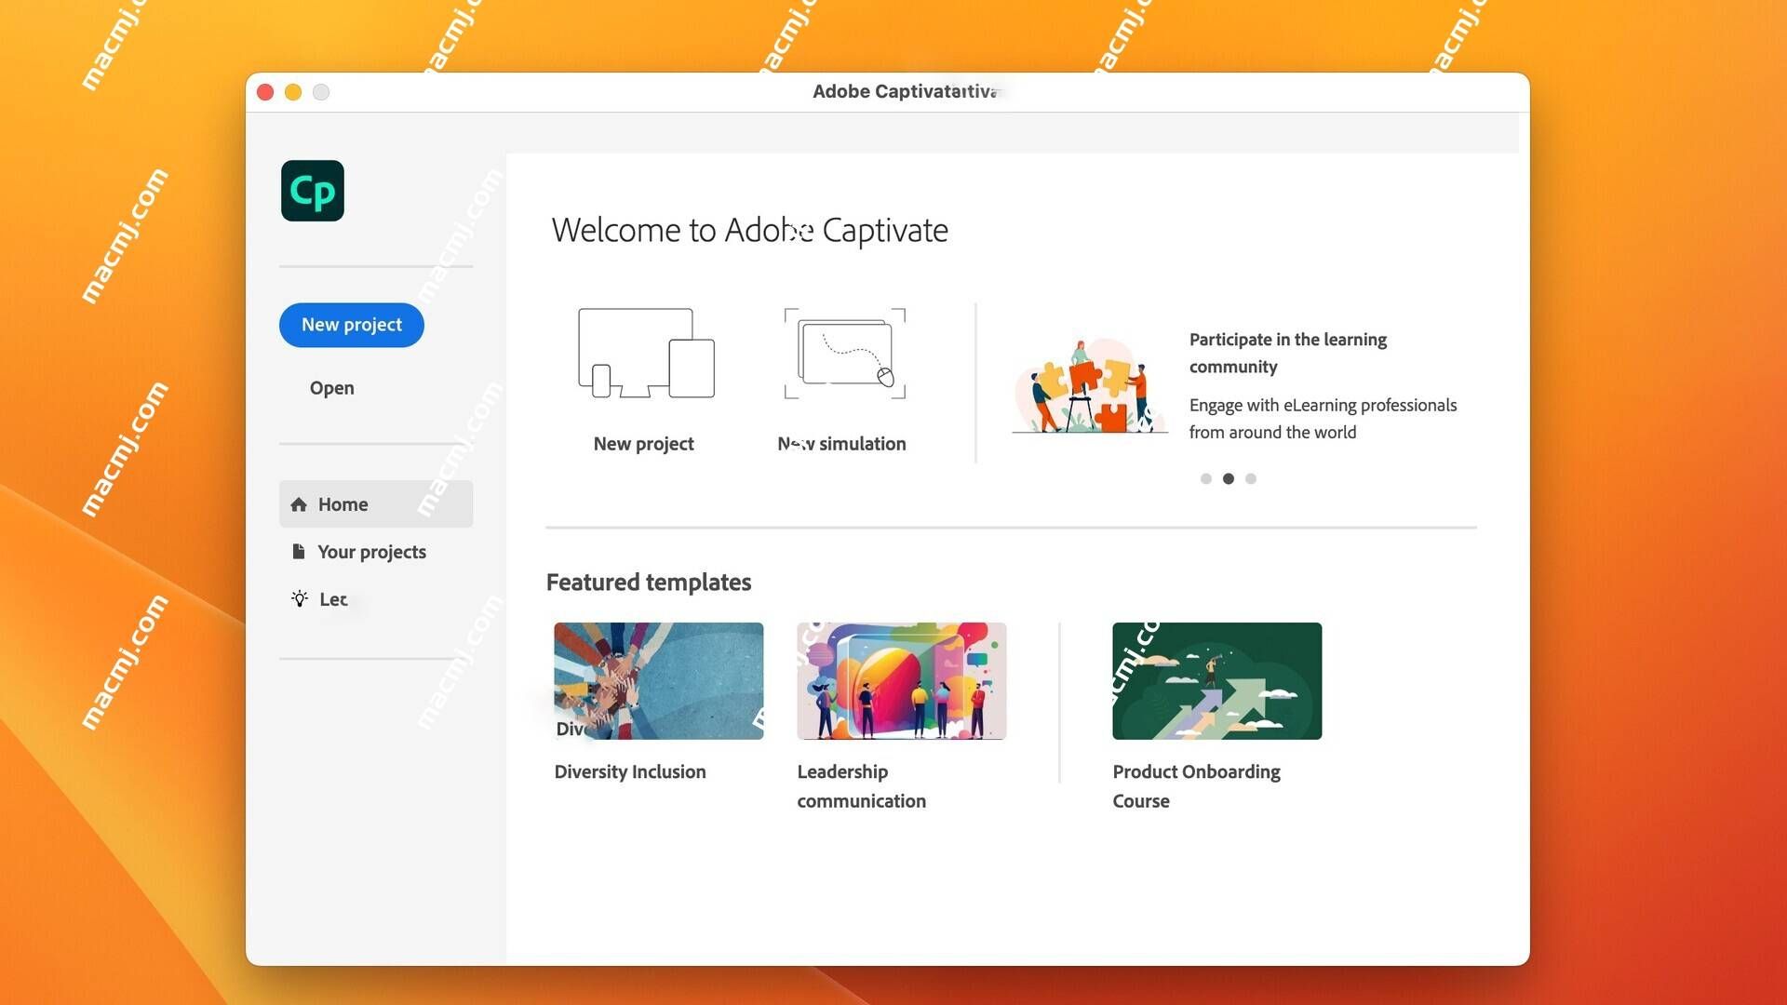
Task: Open an existing project via Open
Action: [x=332, y=388]
